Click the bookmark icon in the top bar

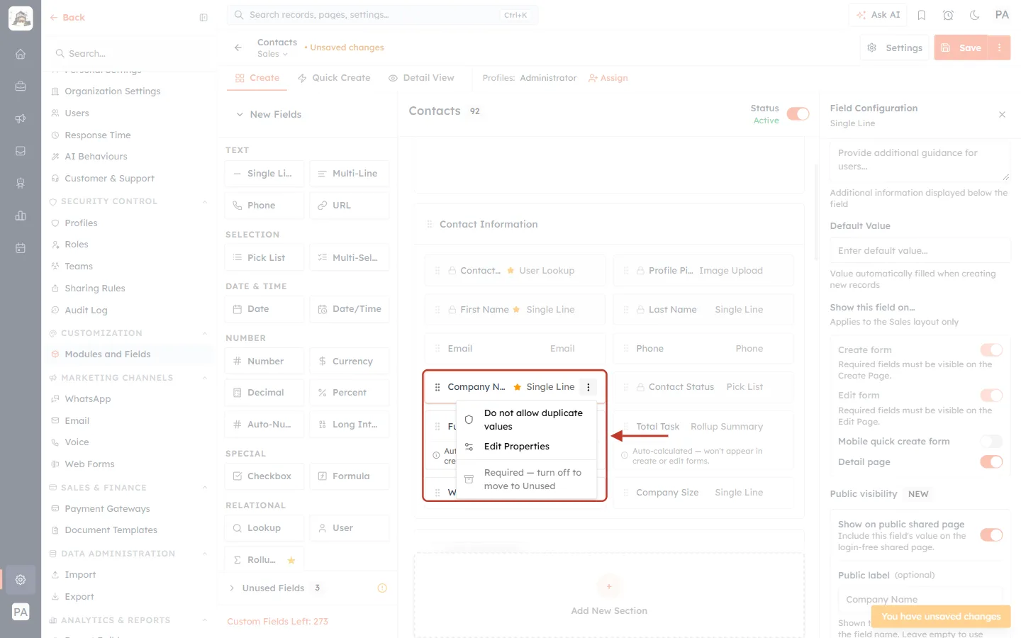tap(922, 15)
